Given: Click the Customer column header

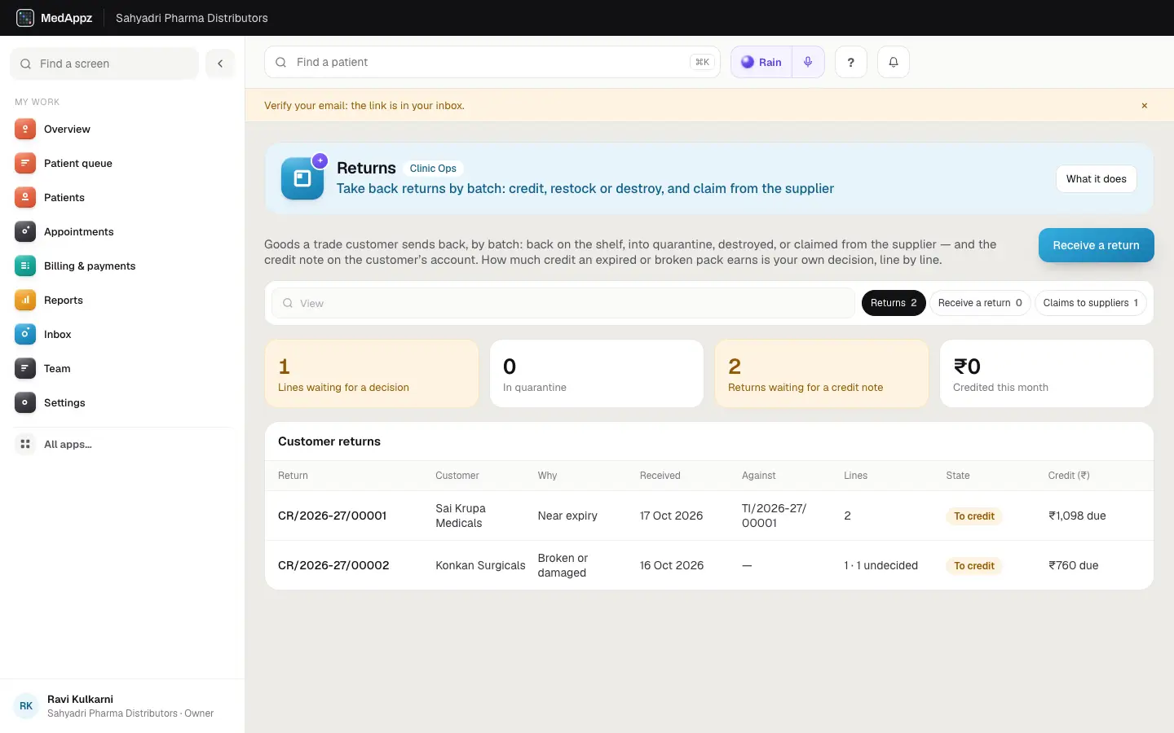Looking at the screenshot, I should pos(457,476).
